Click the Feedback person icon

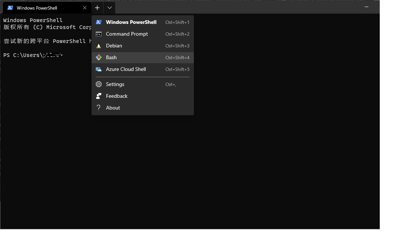tap(98, 96)
